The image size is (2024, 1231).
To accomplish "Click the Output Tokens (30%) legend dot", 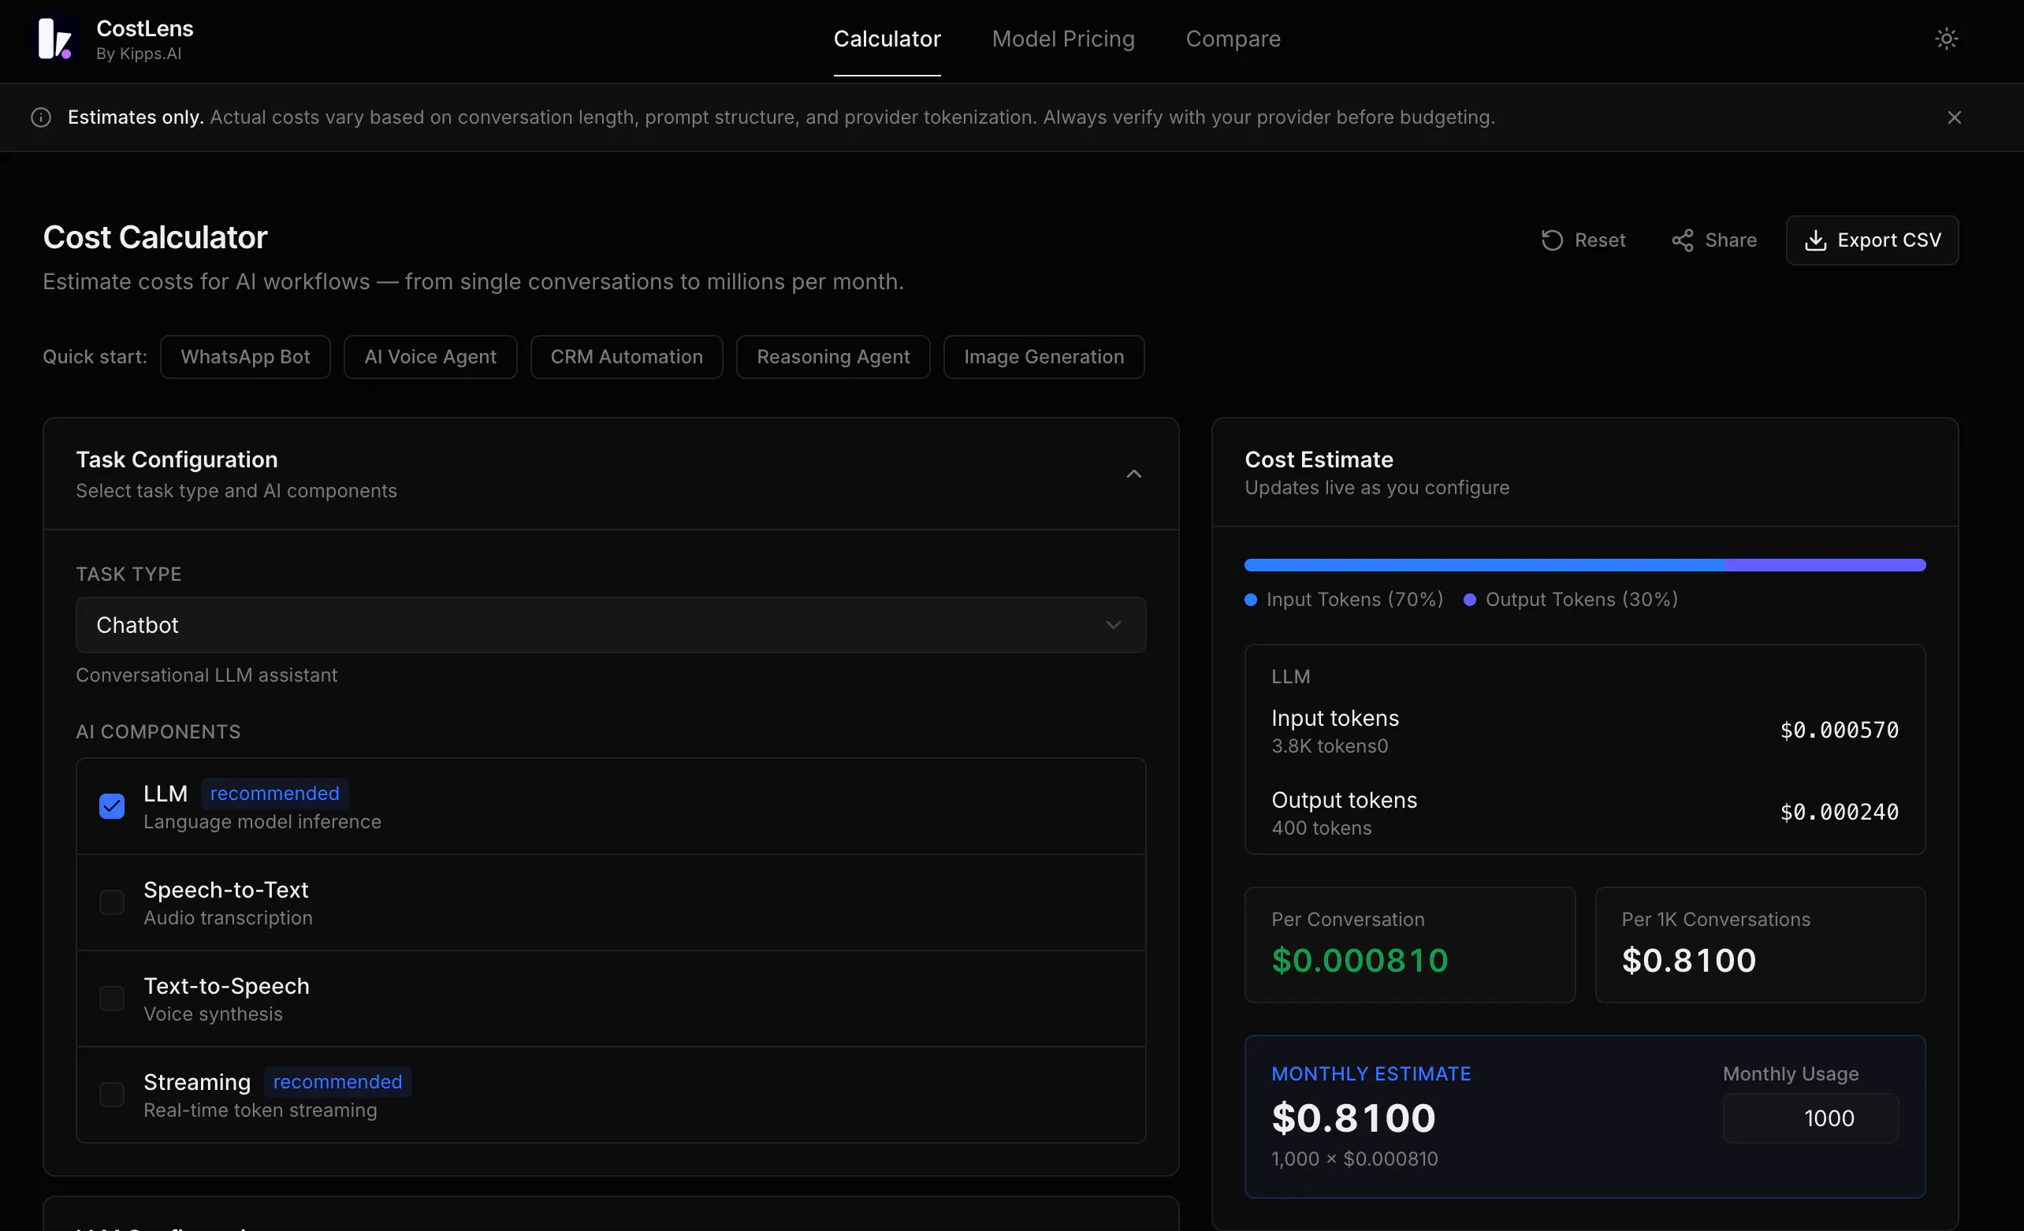I will click(x=1470, y=600).
